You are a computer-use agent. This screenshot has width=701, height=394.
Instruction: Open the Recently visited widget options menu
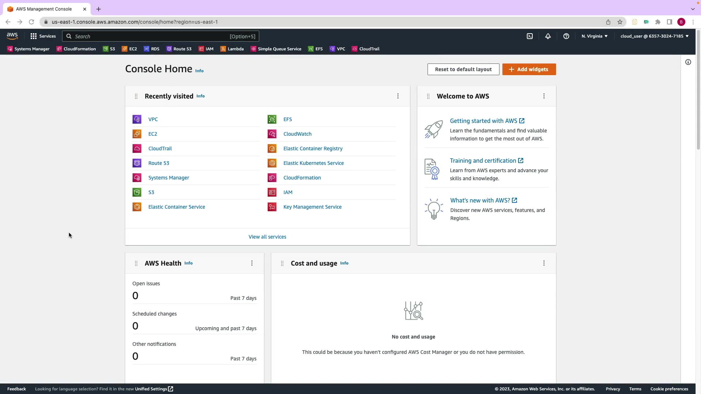tap(398, 96)
